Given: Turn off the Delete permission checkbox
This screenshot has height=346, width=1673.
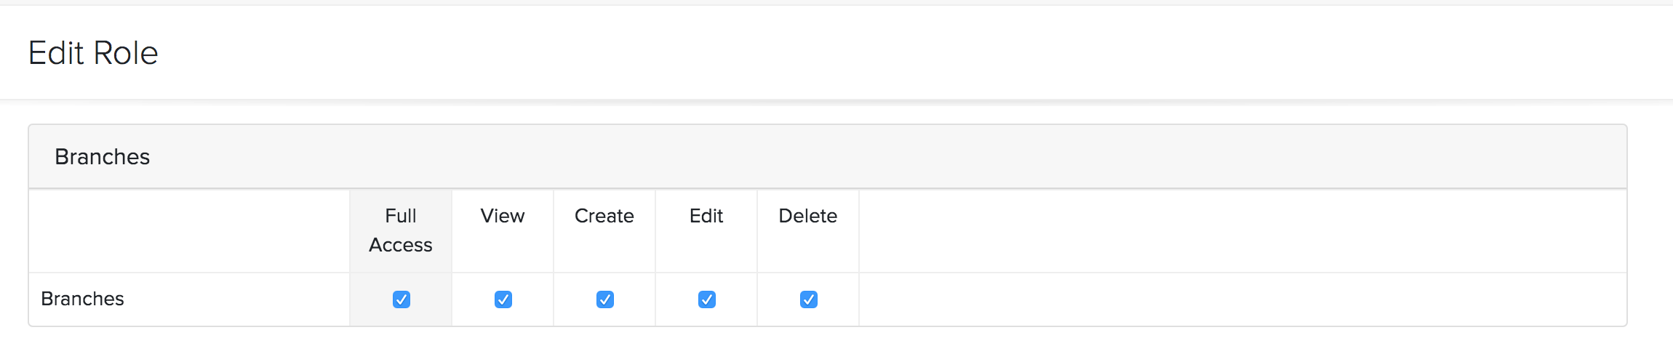Looking at the screenshot, I should (x=808, y=299).
